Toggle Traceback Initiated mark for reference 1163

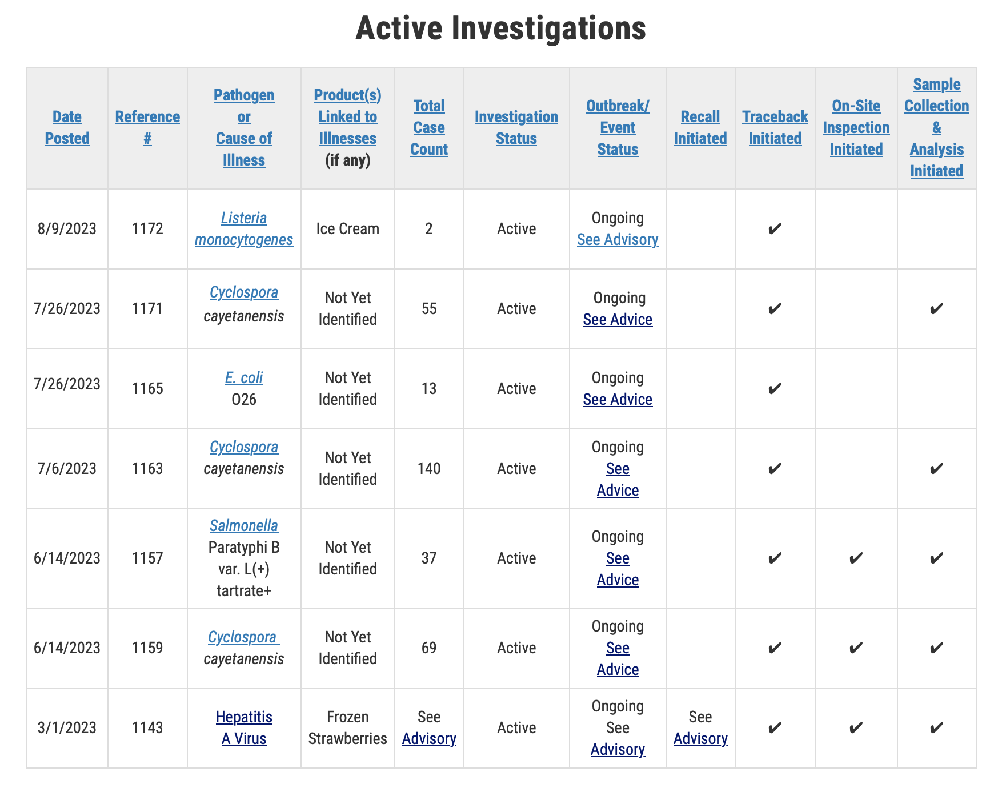[775, 468]
